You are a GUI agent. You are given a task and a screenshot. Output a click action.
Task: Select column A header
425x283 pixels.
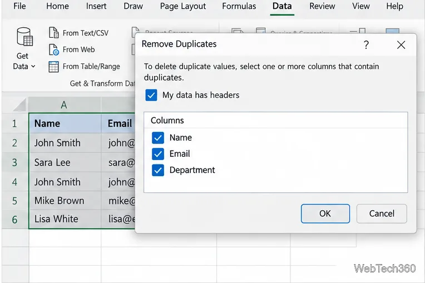64,105
